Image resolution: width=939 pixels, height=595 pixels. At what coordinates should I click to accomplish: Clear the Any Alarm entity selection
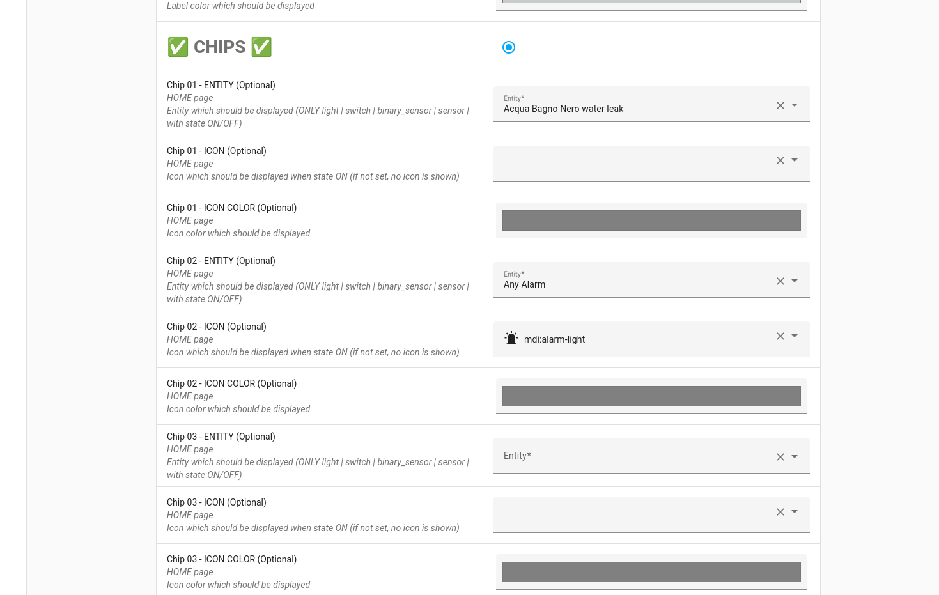[780, 281]
